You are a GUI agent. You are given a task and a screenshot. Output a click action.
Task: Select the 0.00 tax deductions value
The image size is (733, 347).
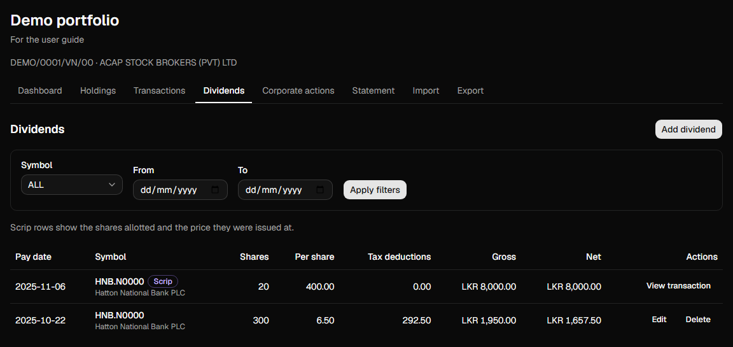[x=422, y=287]
